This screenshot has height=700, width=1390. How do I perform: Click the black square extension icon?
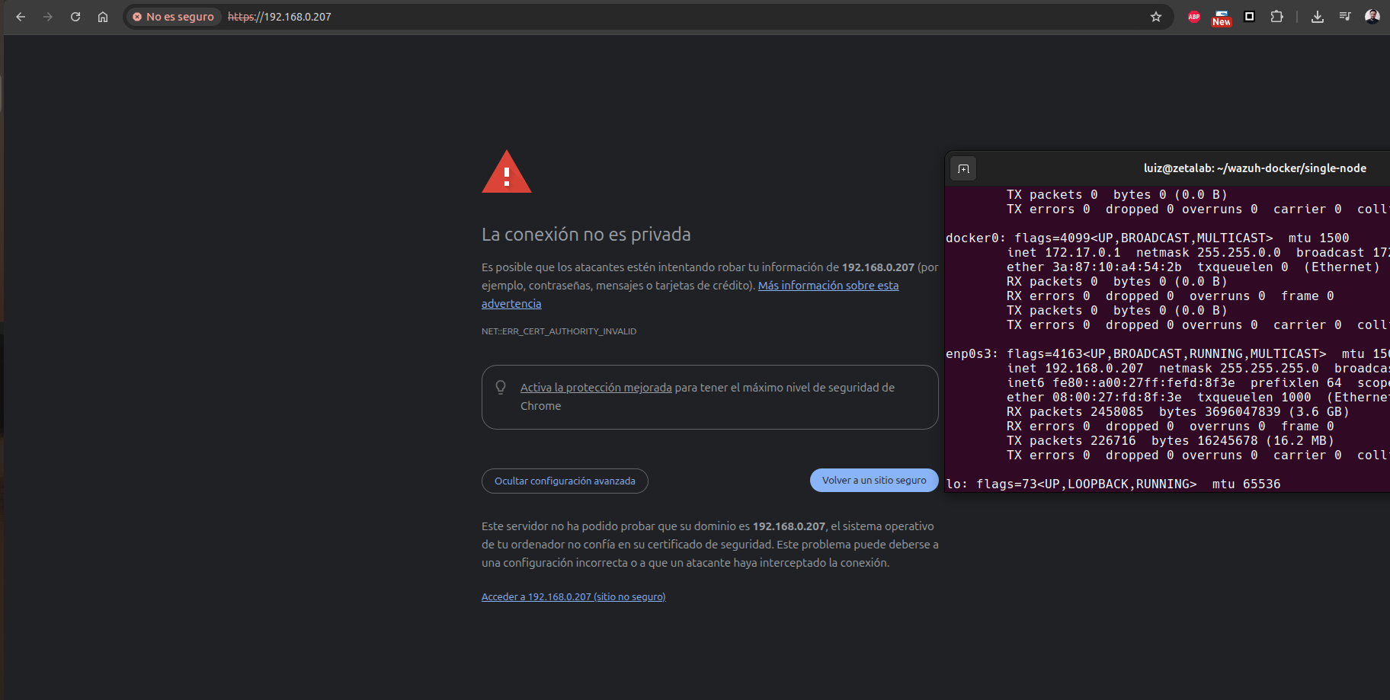coord(1249,17)
